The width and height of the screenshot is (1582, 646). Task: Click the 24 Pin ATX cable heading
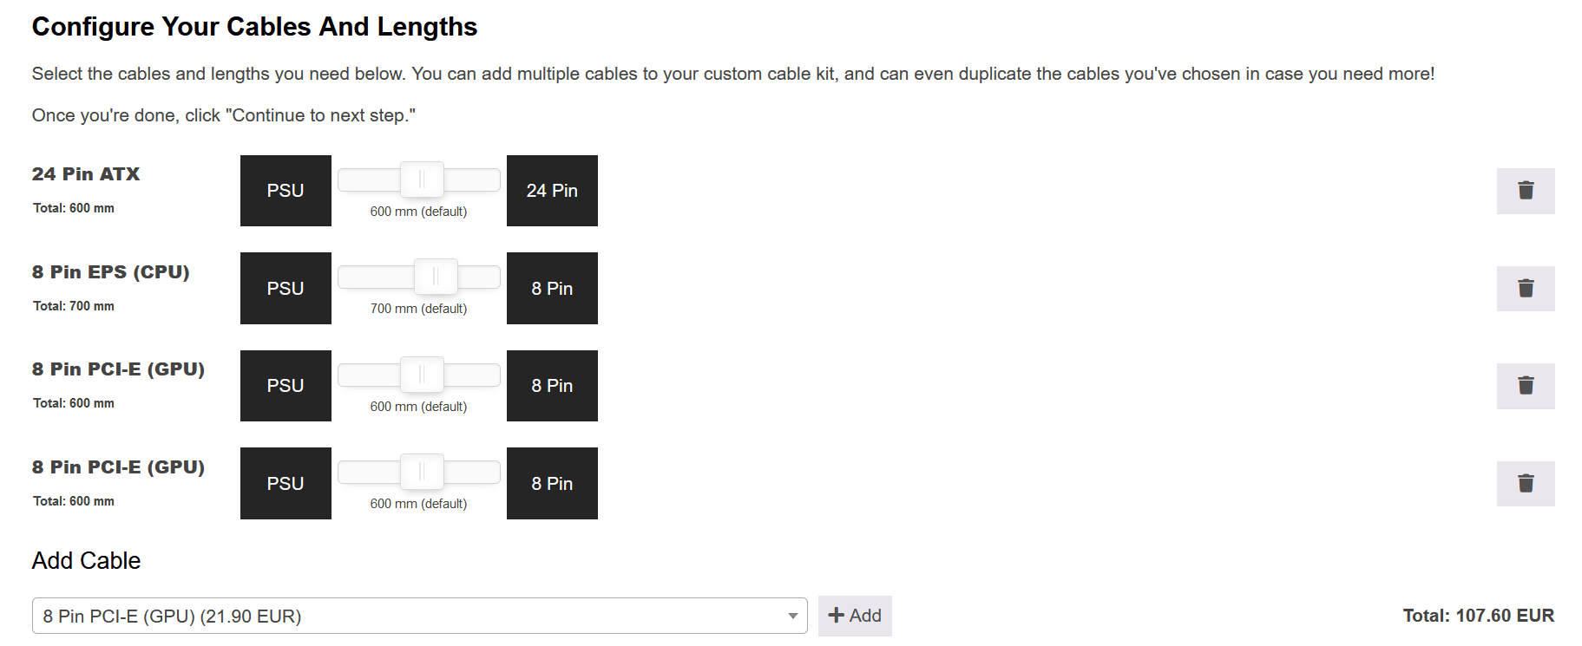click(x=86, y=174)
